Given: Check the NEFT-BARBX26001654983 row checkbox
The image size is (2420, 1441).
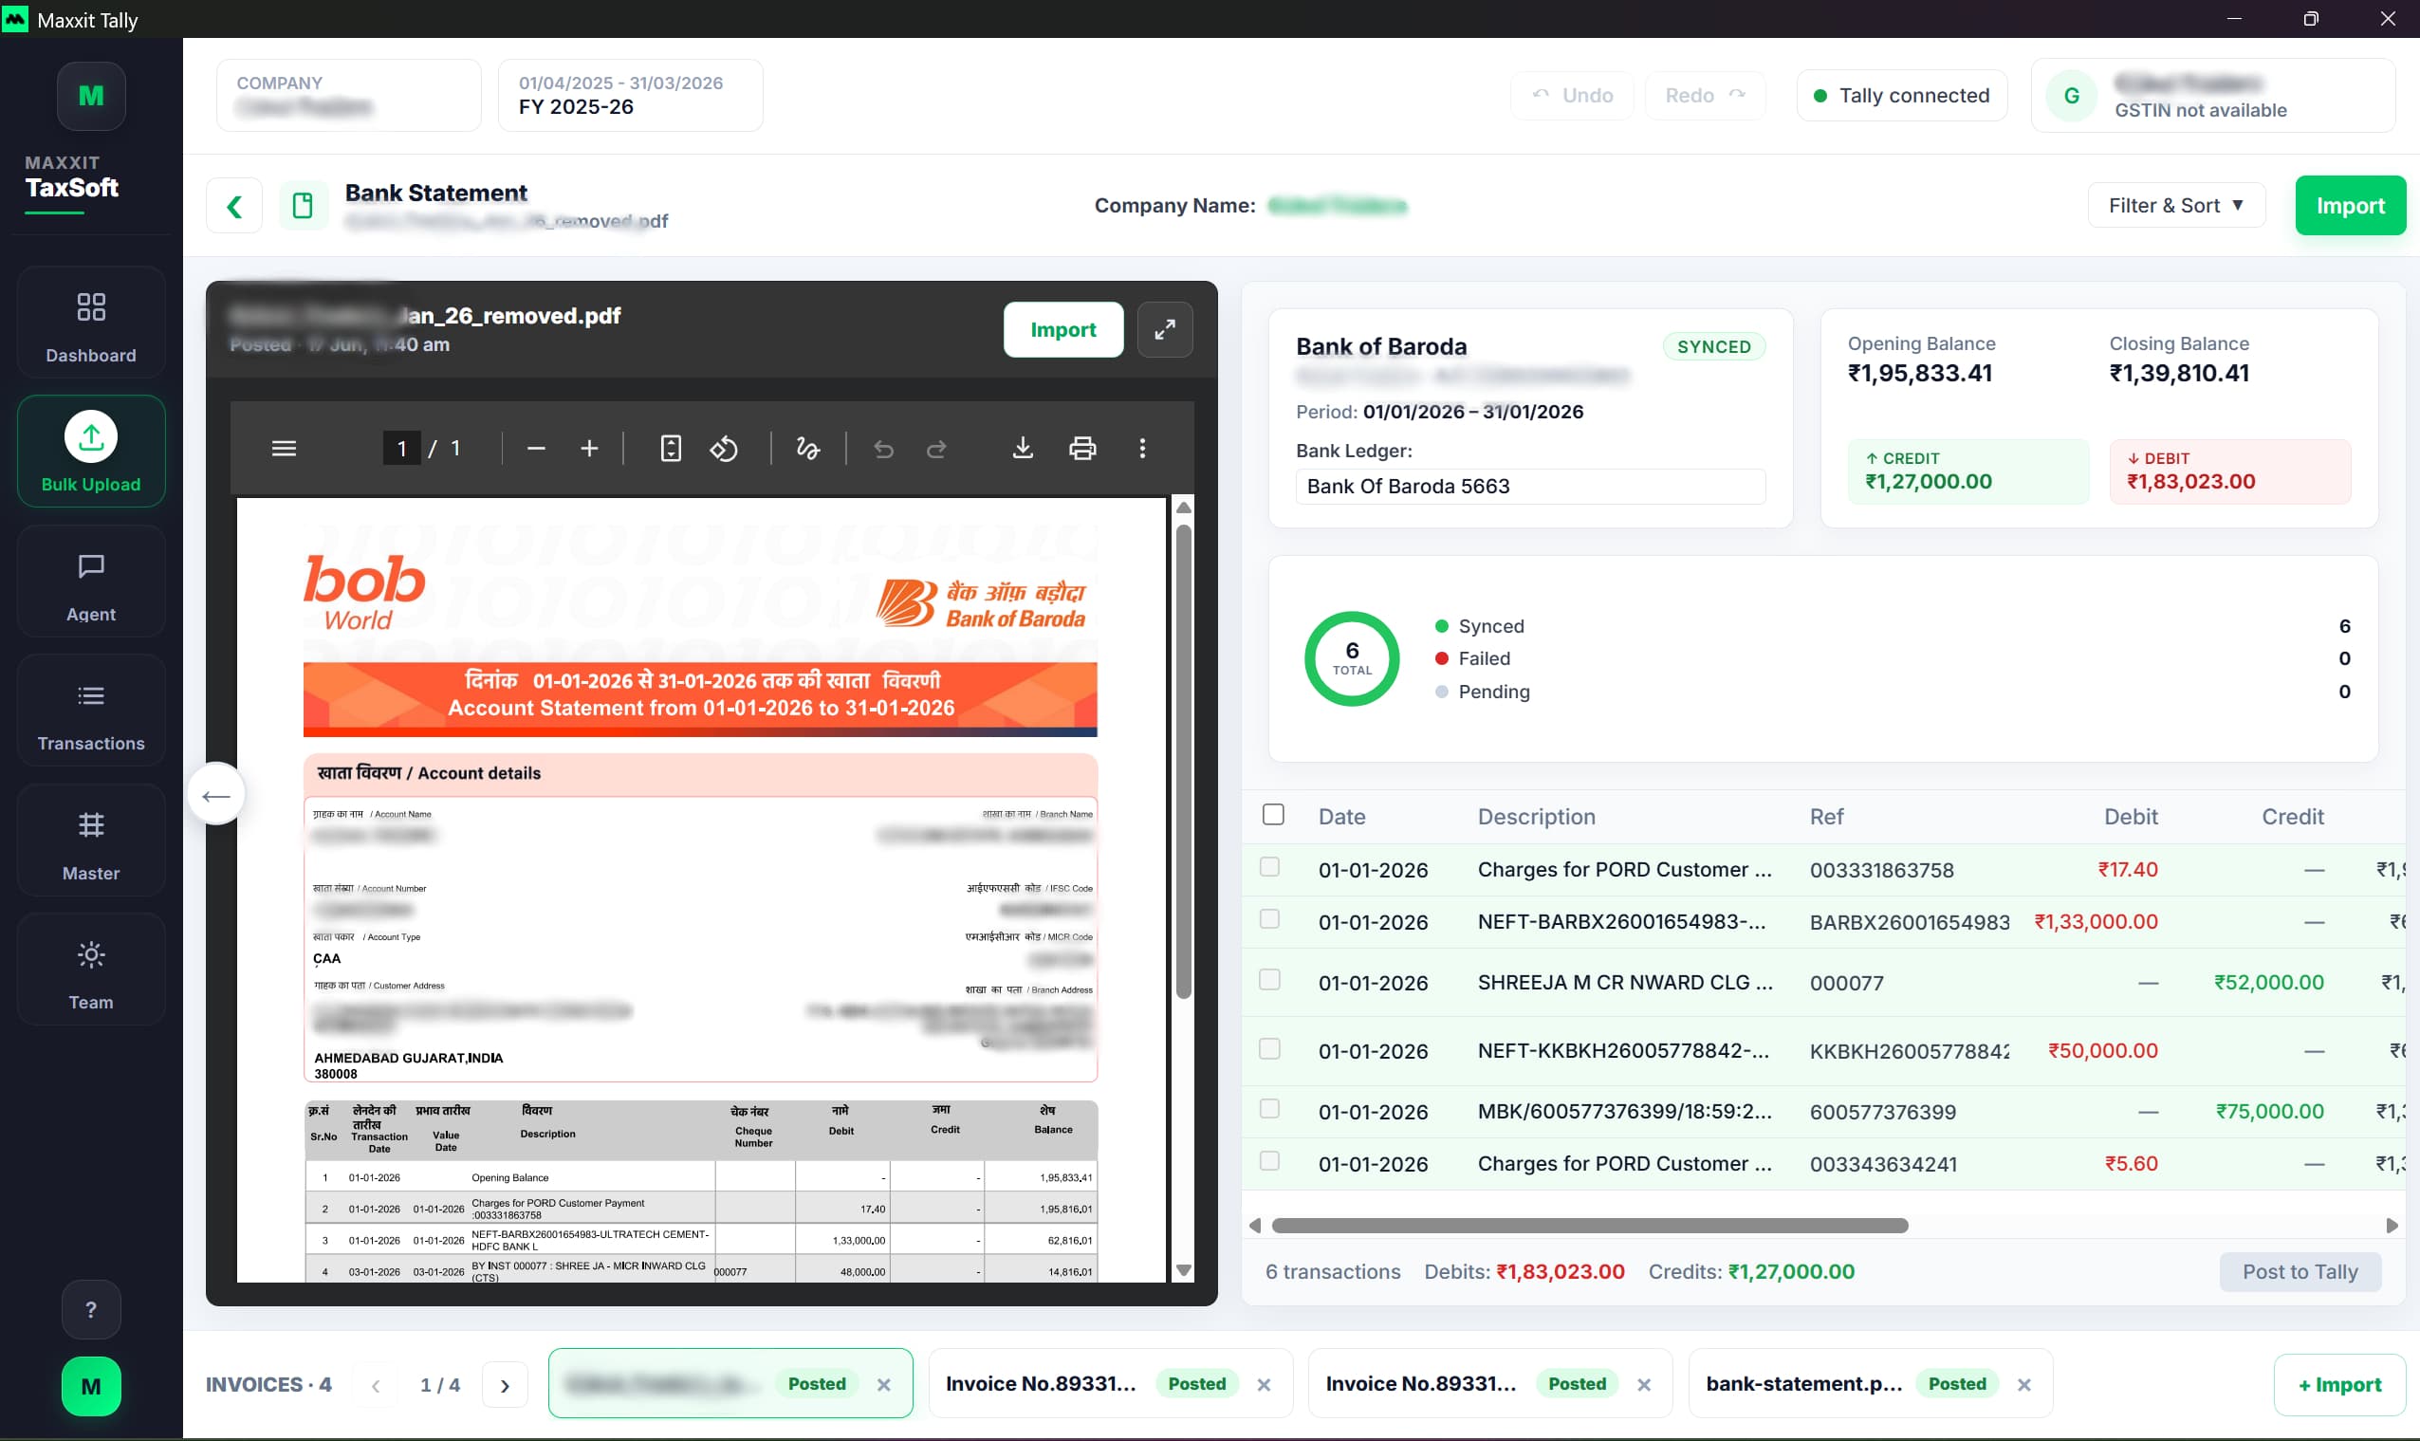Looking at the screenshot, I should click(x=1269, y=919).
